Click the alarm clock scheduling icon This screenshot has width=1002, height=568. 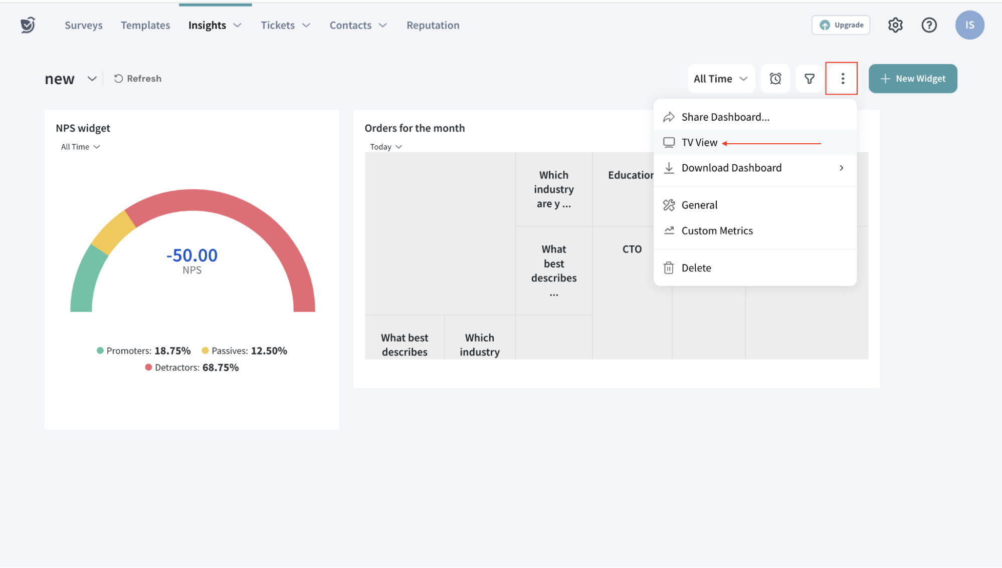pyautogui.click(x=775, y=78)
